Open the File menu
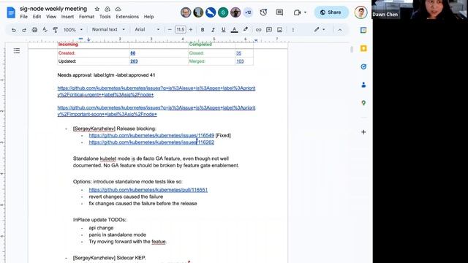The width and height of the screenshot is (468, 263). click(24, 17)
